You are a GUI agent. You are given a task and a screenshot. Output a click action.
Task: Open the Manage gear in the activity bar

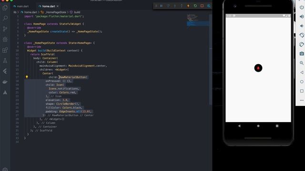point(5,169)
